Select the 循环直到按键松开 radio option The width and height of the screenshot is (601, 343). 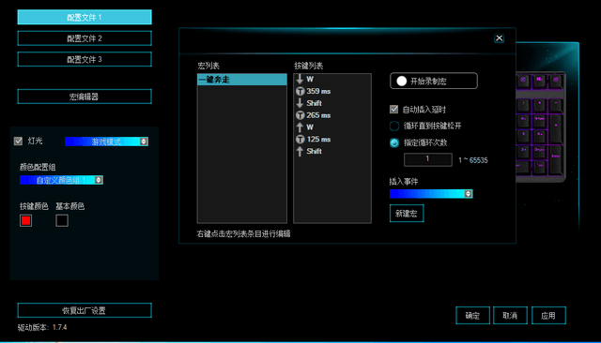[x=394, y=127]
